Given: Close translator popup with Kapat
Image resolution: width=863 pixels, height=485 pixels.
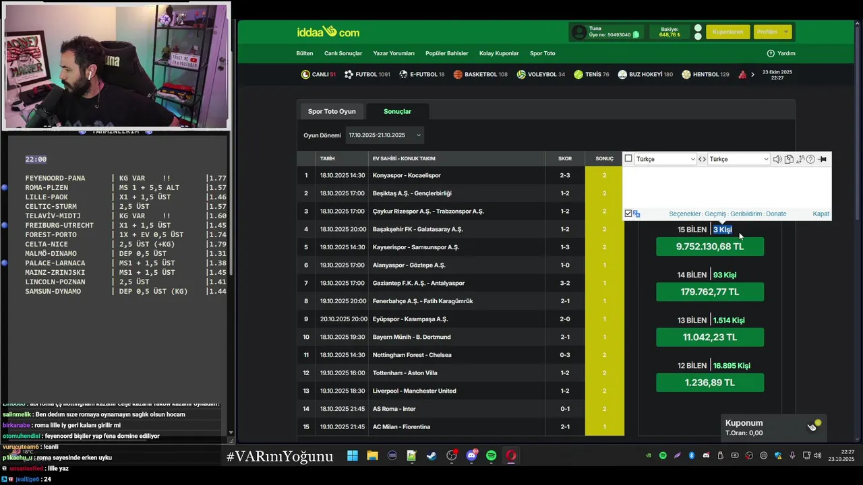Looking at the screenshot, I should [821, 214].
